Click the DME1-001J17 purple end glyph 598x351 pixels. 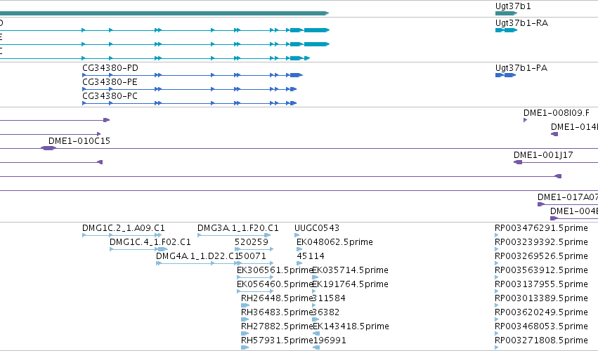point(518,162)
